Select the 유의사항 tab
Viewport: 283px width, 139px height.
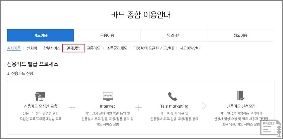174,35
